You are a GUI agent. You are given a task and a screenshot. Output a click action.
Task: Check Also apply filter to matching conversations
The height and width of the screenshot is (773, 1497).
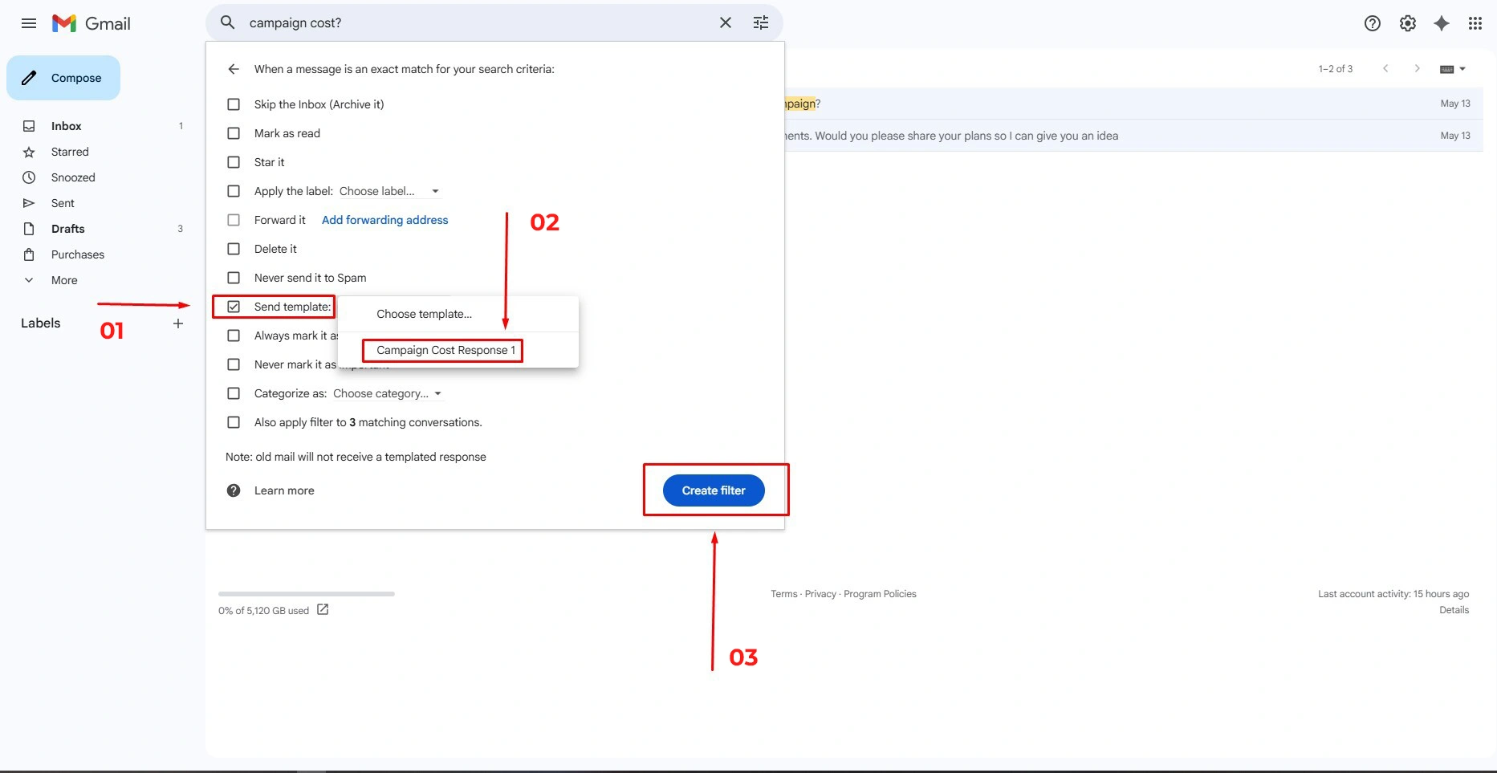tap(234, 422)
